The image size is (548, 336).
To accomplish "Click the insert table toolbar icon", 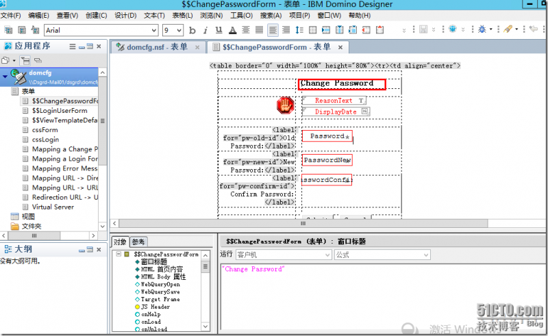I will pos(313,30).
